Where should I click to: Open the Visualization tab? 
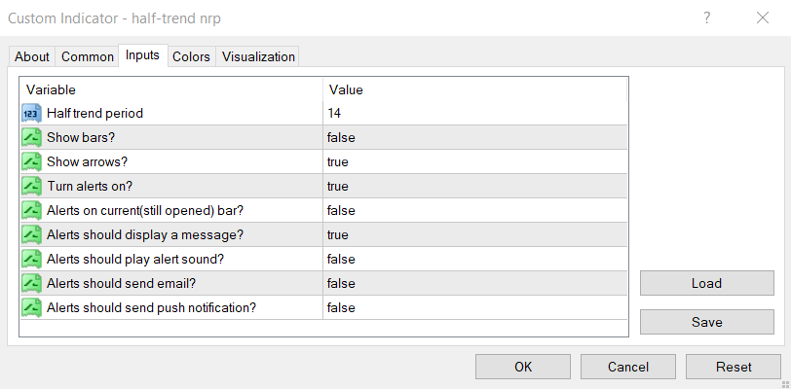[258, 56]
